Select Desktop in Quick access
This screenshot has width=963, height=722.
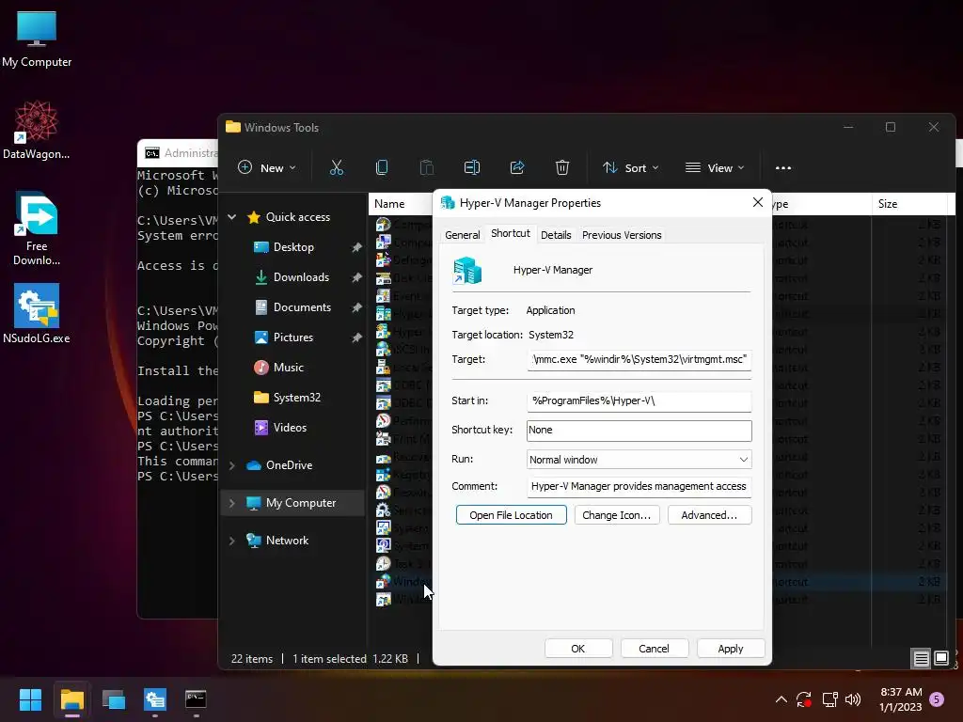(x=293, y=247)
